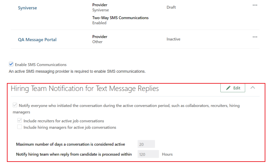Screen dimensions: 275x165
Task: Open the Syniverse provider link
Action: 27,8
